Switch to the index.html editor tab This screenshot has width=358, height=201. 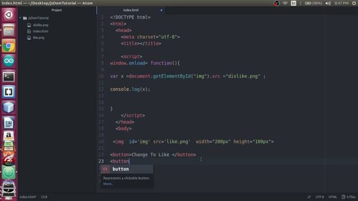(x=131, y=10)
